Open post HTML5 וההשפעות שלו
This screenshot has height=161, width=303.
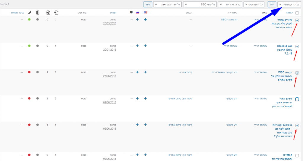pyautogui.click(x=282, y=157)
